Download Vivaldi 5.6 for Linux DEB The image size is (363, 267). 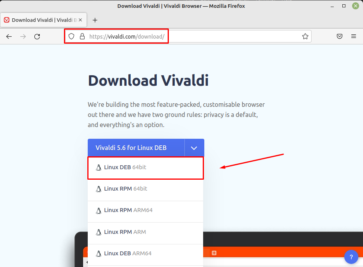136,148
